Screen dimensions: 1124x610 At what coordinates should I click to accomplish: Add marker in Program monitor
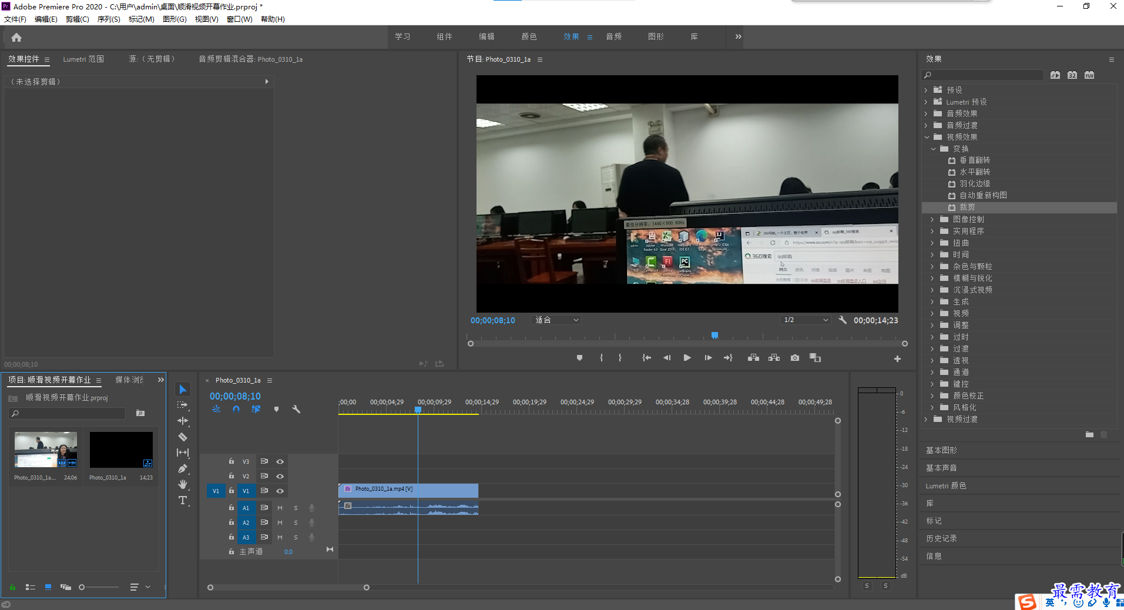[579, 358]
